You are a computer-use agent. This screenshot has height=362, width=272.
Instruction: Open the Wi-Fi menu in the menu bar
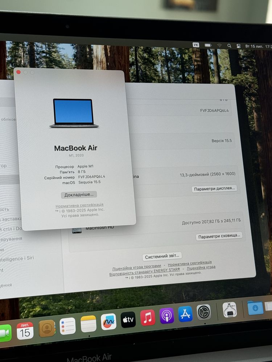coord(219,46)
